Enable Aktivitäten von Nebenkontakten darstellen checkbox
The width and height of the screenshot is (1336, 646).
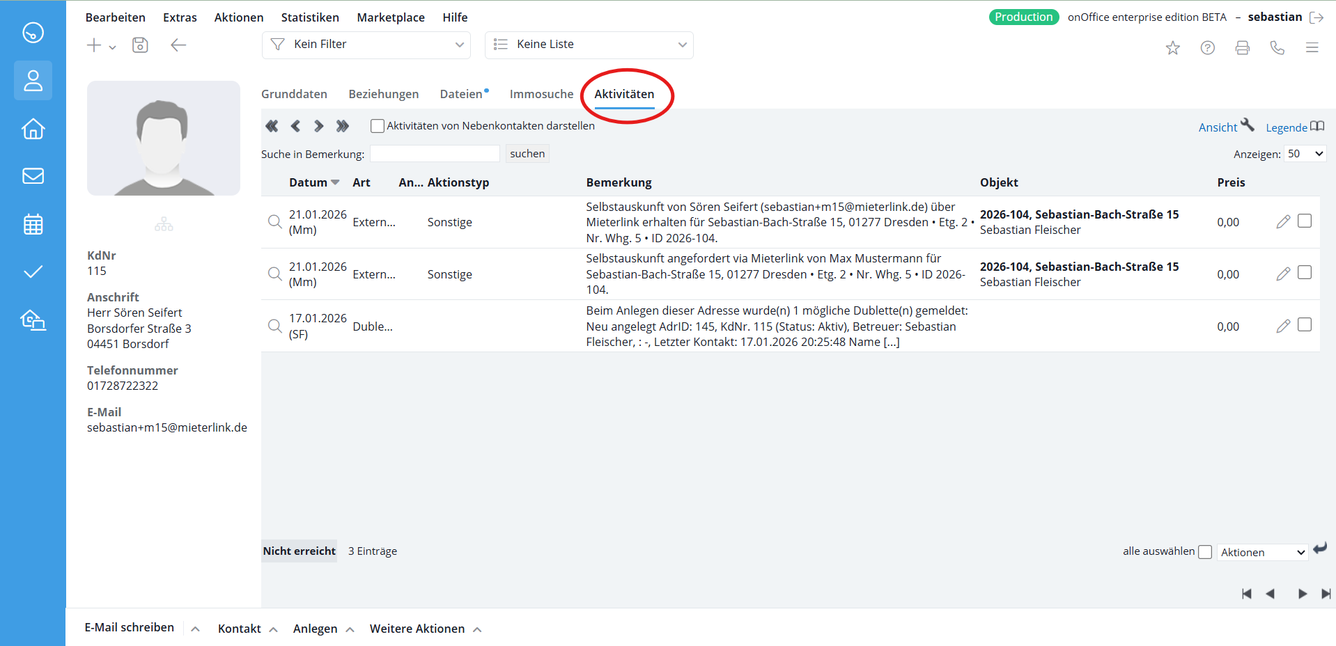pyautogui.click(x=378, y=126)
